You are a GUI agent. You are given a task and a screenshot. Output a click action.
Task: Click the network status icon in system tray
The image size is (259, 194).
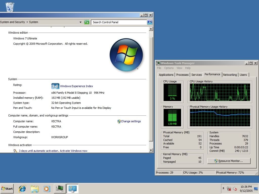[x=229, y=189]
